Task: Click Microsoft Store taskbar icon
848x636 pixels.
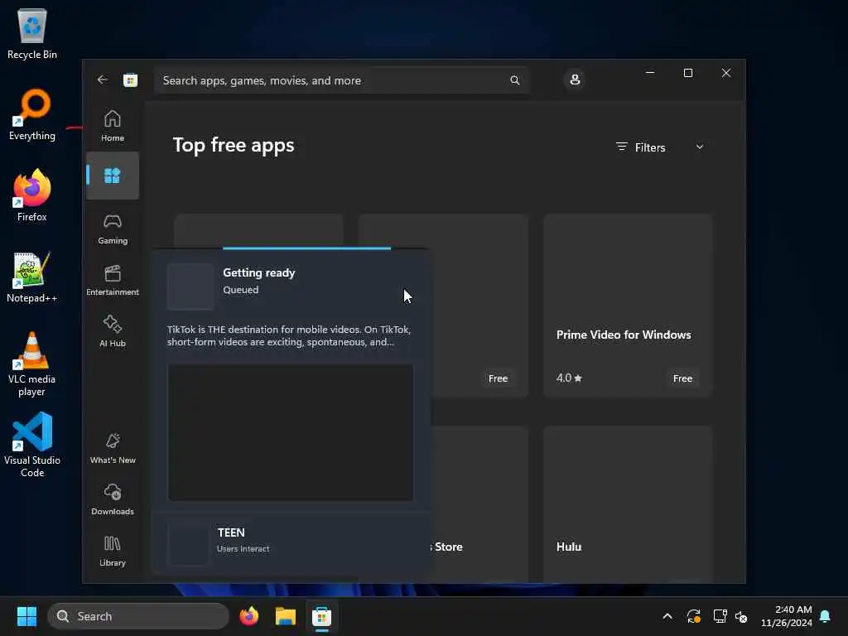Action: pos(321,616)
